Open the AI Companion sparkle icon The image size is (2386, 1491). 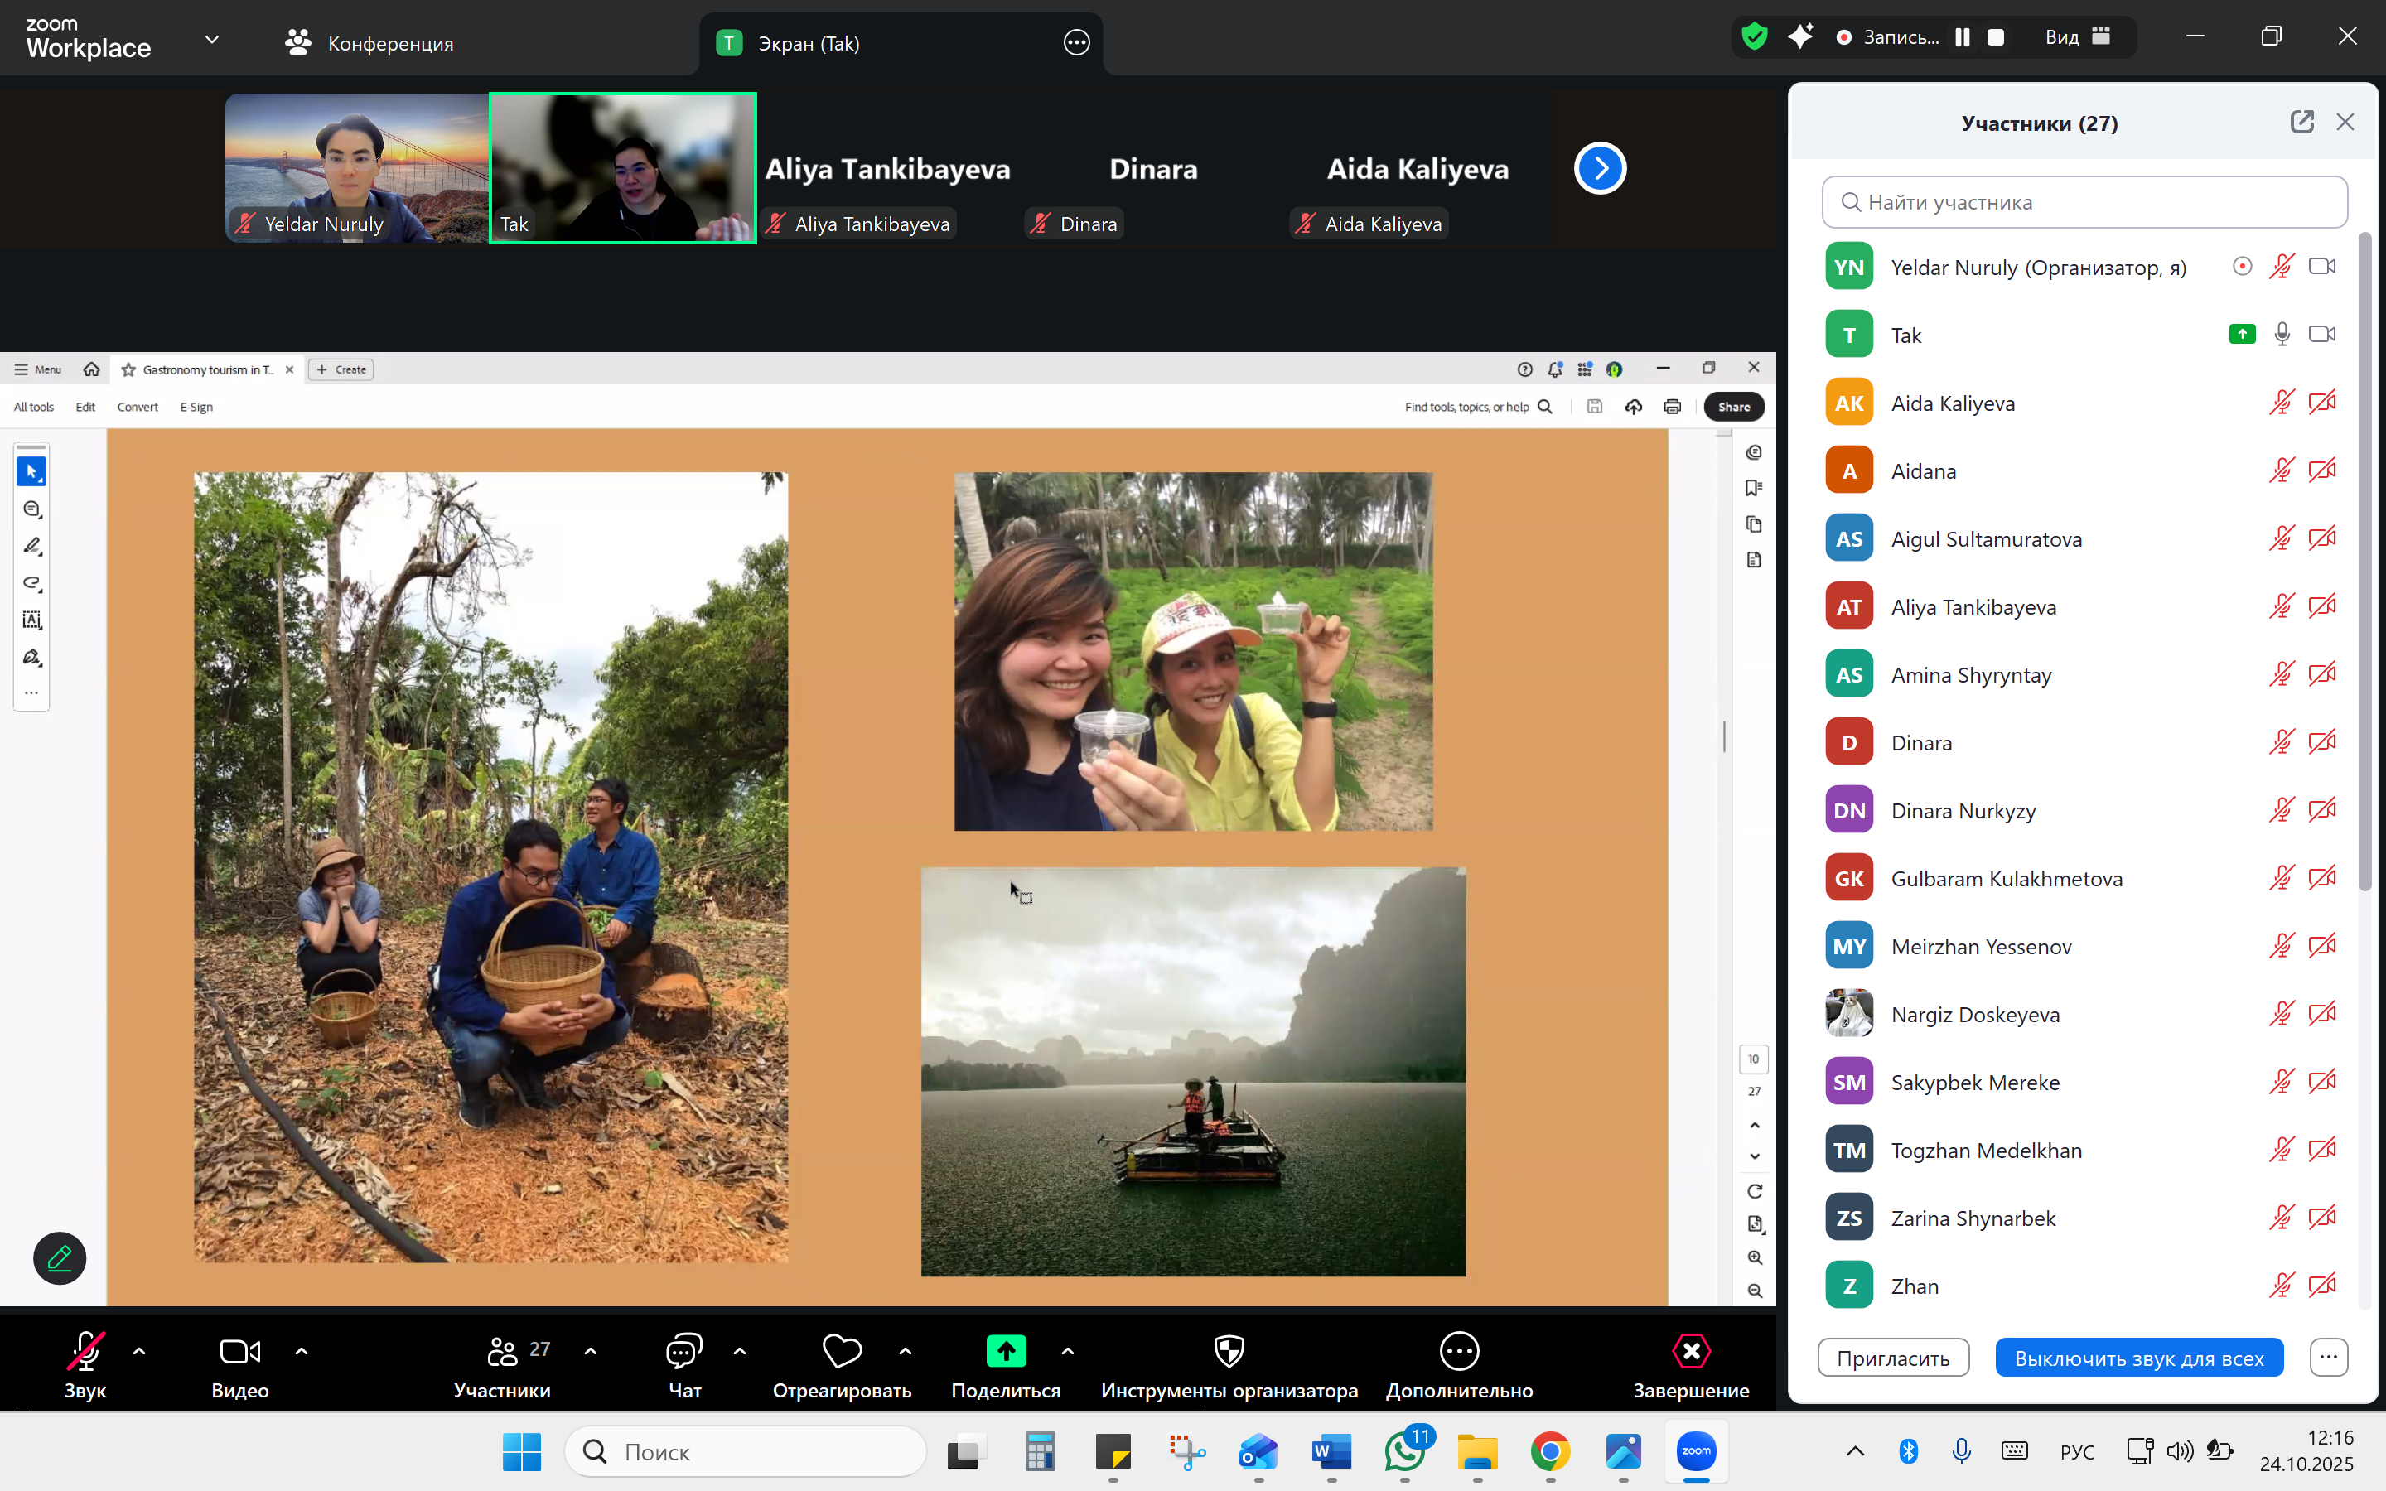coord(1800,37)
